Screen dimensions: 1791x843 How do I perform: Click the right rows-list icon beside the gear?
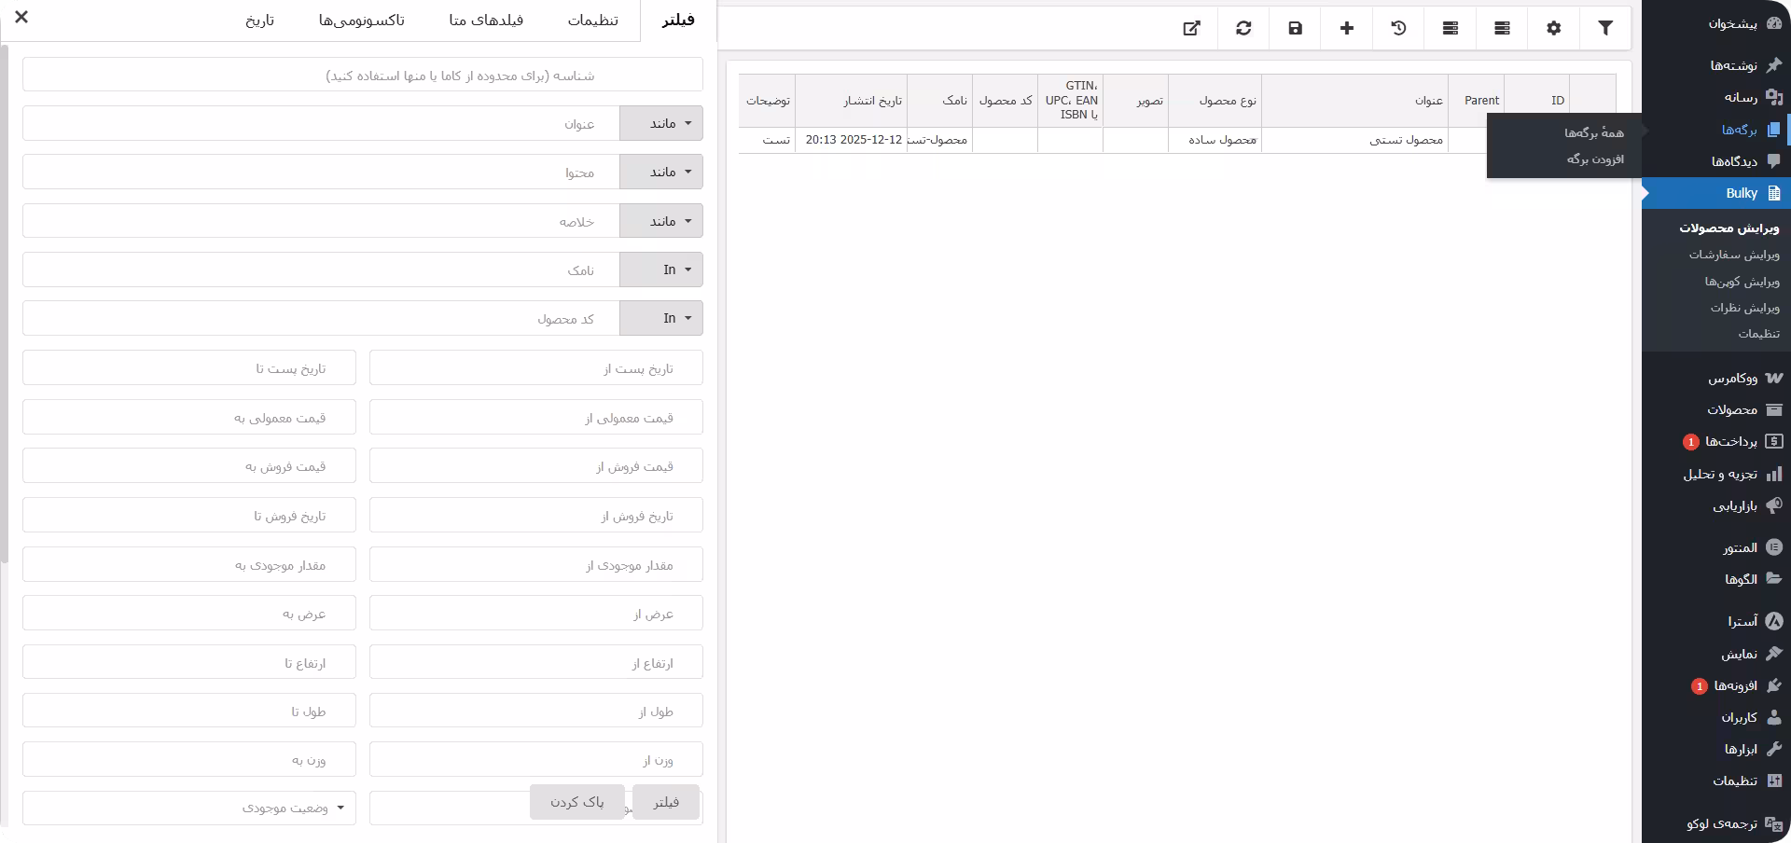pyautogui.click(x=1502, y=28)
